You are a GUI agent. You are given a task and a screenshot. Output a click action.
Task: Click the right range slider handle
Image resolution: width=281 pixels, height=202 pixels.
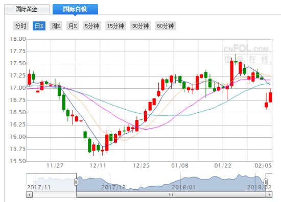pos(266,182)
